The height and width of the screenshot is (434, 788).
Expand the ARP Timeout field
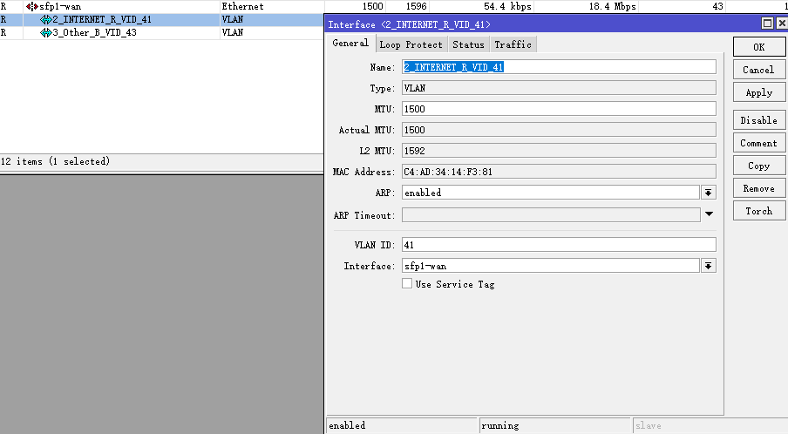pos(709,214)
